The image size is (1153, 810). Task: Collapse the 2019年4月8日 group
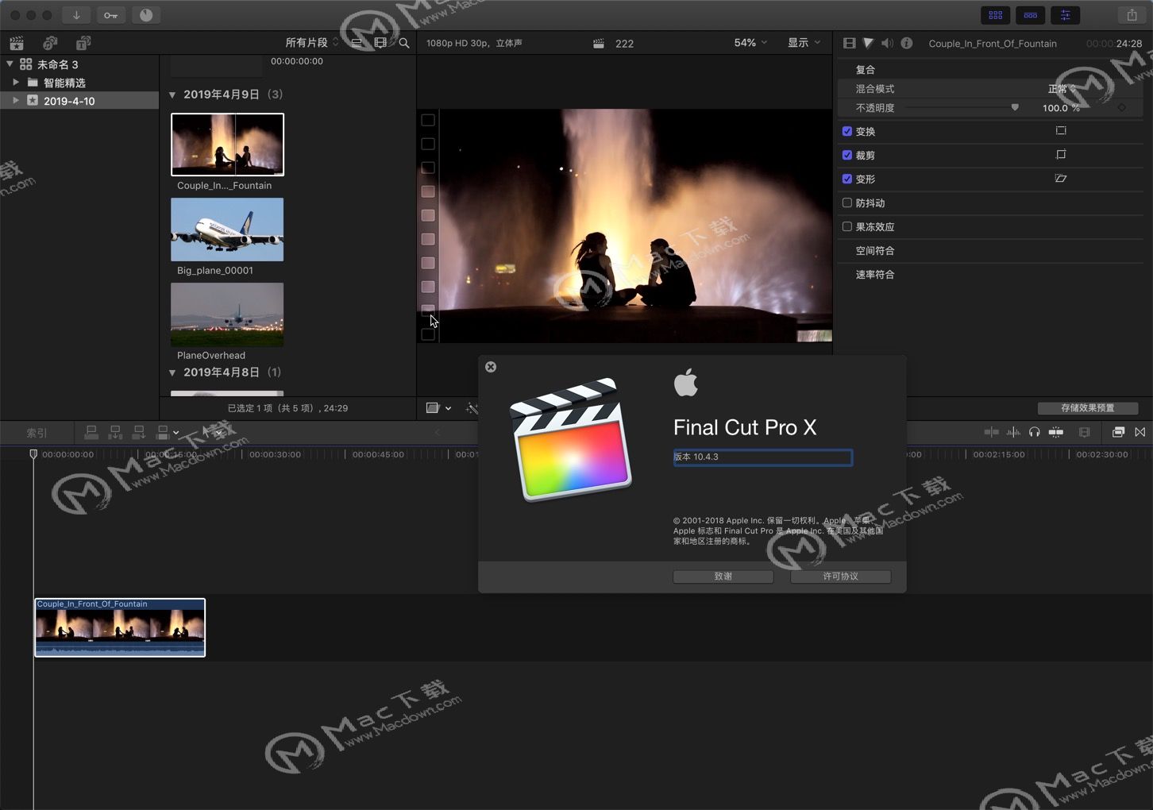tap(172, 372)
